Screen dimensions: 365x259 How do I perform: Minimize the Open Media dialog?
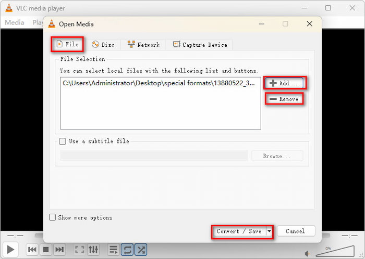pos(261,24)
